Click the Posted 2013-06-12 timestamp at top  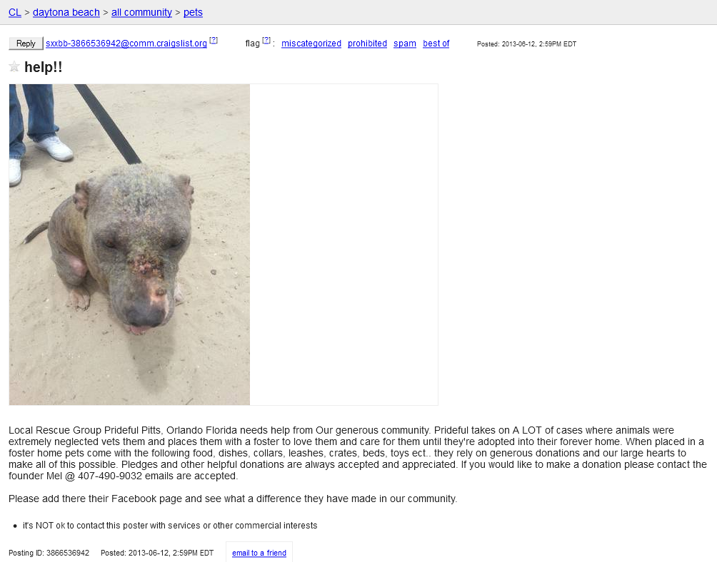526,44
